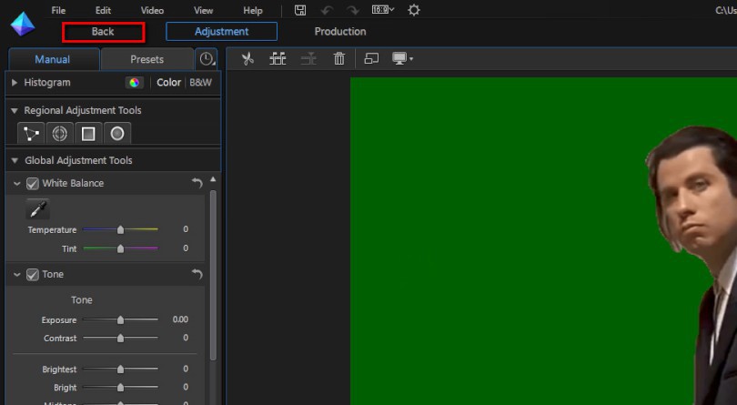Reset Tone with its undo arrow
This screenshot has height=405, width=737.
(197, 274)
